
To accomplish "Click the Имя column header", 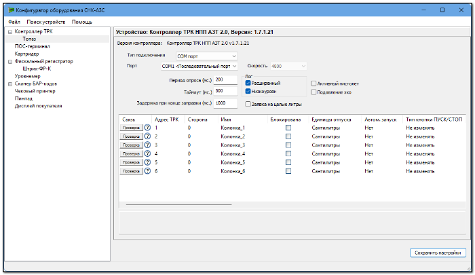I will pos(242,120).
